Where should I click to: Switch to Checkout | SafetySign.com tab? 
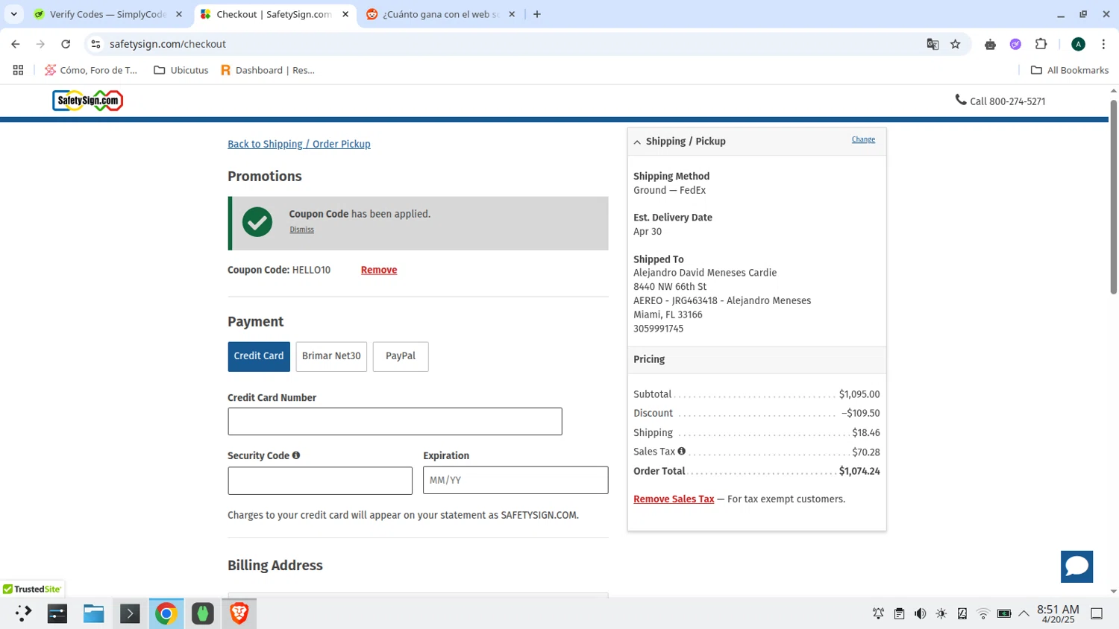click(274, 14)
